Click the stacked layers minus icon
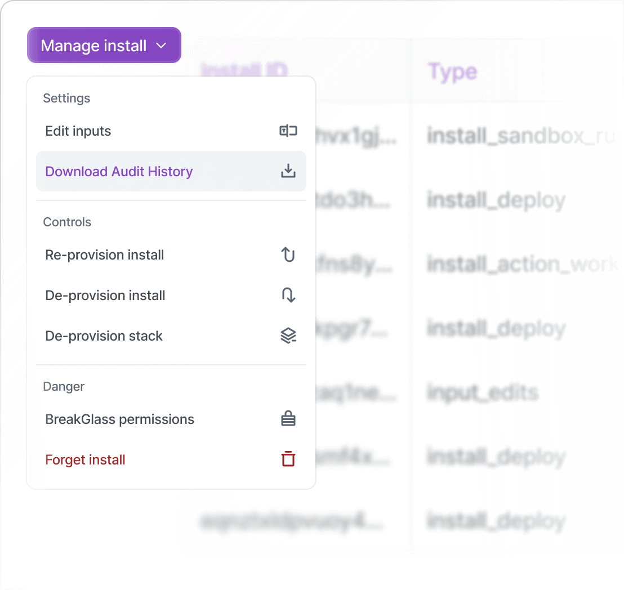The width and height of the screenshot is (624, 590). [288, 336]
